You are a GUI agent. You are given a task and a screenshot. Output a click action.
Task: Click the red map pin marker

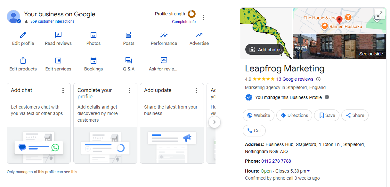(x=340, y=20)
